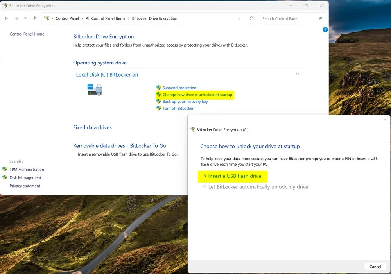Choose Let BitLocker automatically unlock my drive
Viewport: 391px width, 274px height.
[255, 187]
